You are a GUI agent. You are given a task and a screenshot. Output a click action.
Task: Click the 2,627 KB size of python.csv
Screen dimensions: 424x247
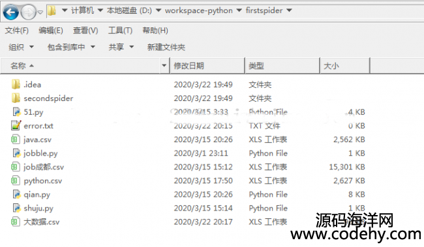[349, 181]
